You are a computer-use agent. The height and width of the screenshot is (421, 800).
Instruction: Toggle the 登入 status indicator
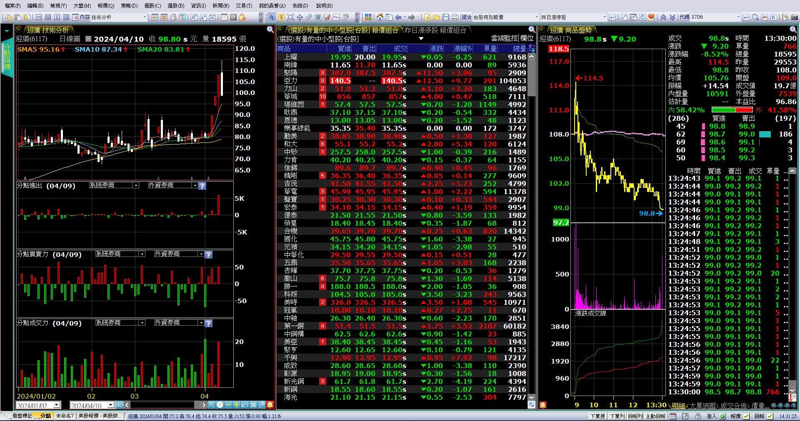(722, 416)
